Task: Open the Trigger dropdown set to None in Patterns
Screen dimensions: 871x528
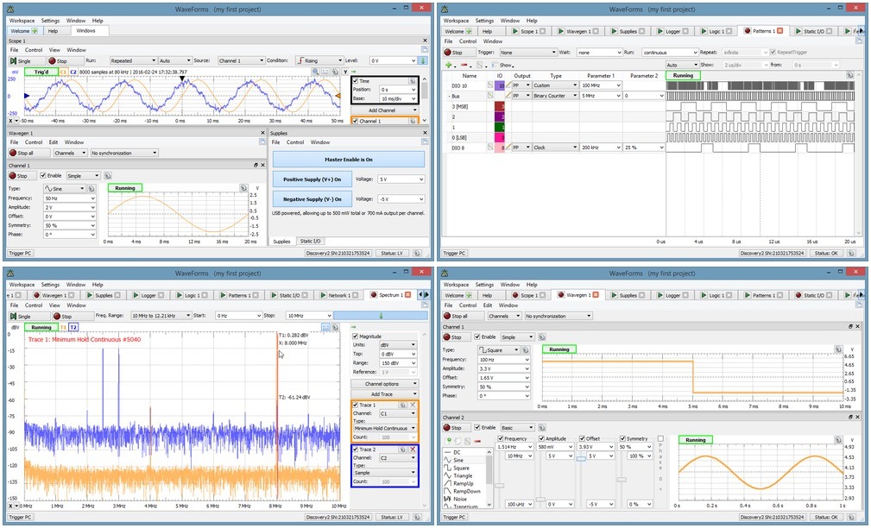Action: (x=527, y=52)
